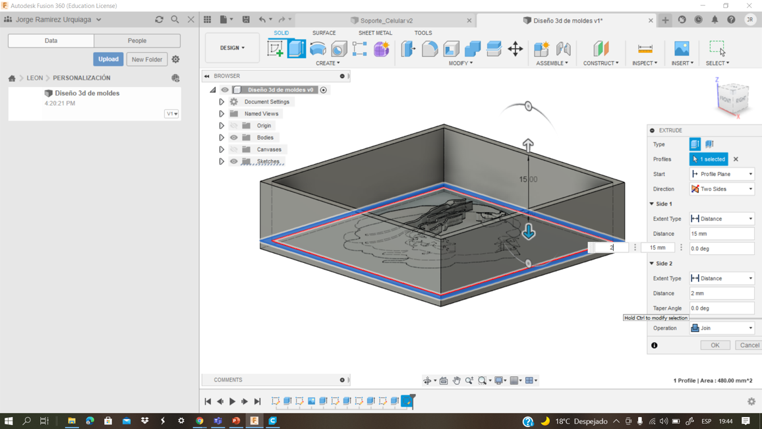Click the Side 2 Distance input field
The image size is (762, 429).
coord(722,293)
